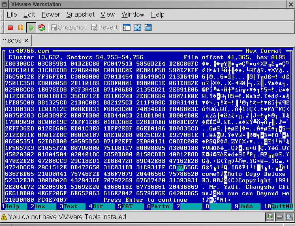
Task: Click the Reset virtual machine icon
Action: point(42,28)
